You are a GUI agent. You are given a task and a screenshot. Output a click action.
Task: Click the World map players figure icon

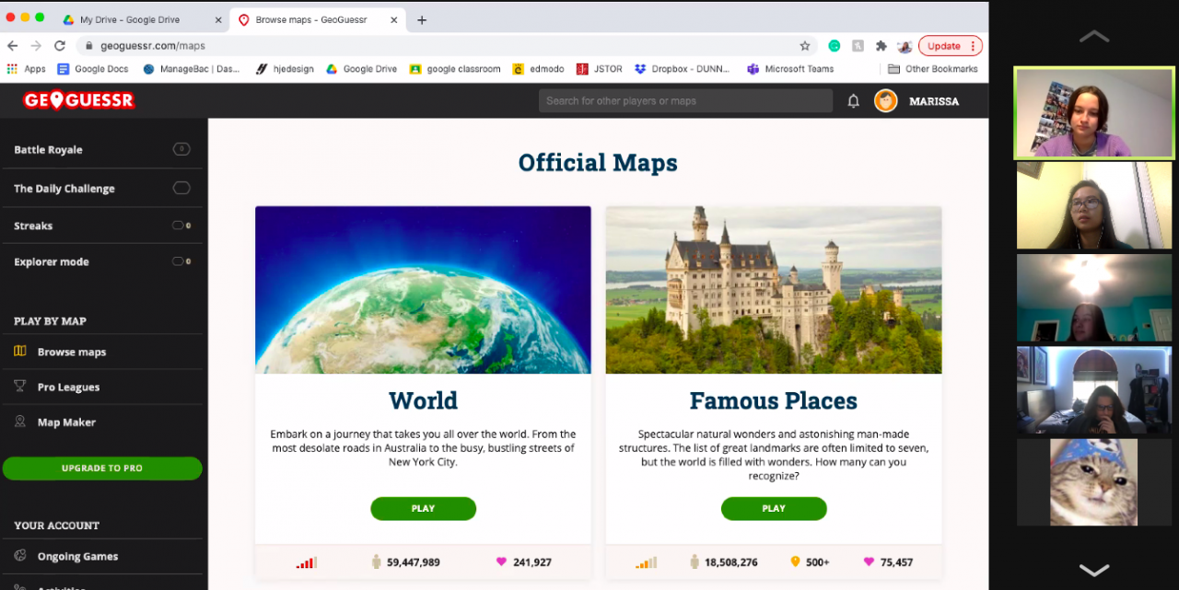tap(376, 561)
